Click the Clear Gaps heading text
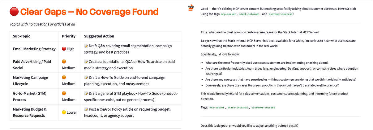This screenshot has width=373, height=130. [89, 12]
